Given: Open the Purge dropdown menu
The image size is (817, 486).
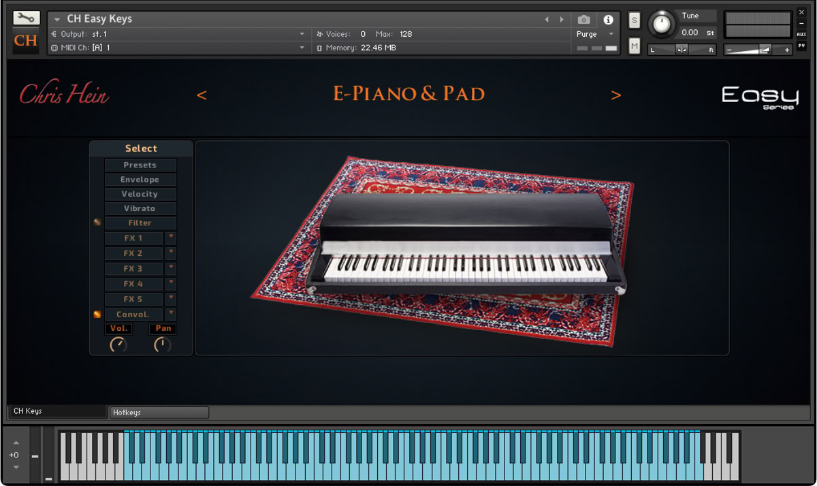Looking at the screenshot, I should coord(595,34).
